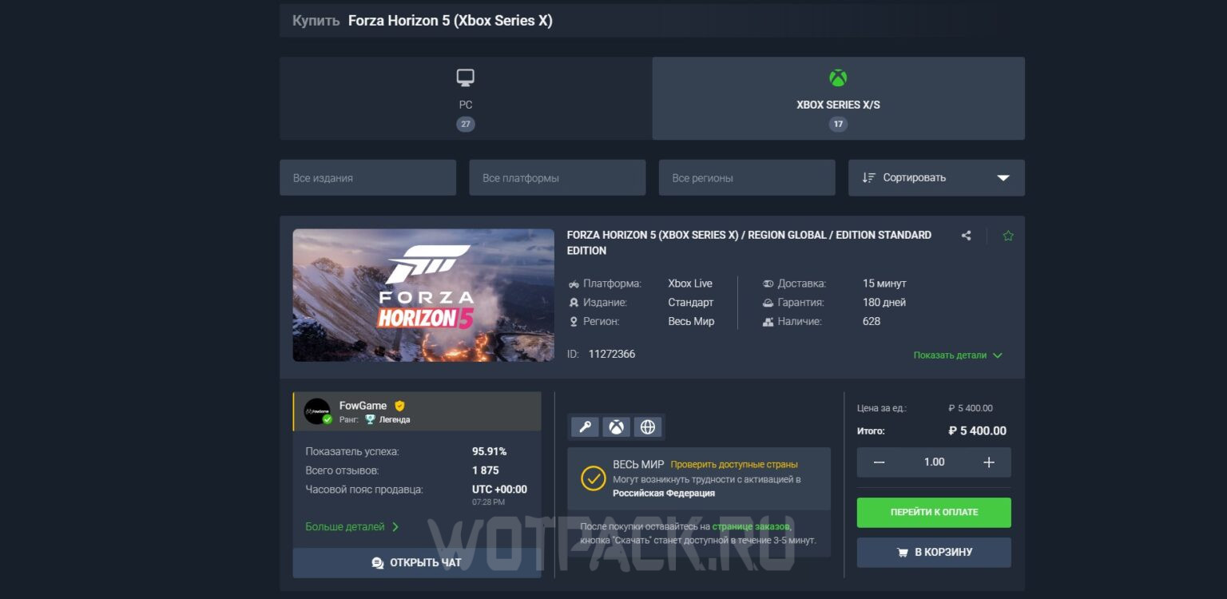Switch to the PC platform tab
The height and width of the screenshot is (599, 1227).
click(466, 98)
